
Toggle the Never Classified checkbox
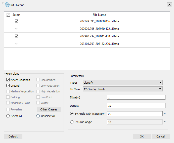coord(8,80)
